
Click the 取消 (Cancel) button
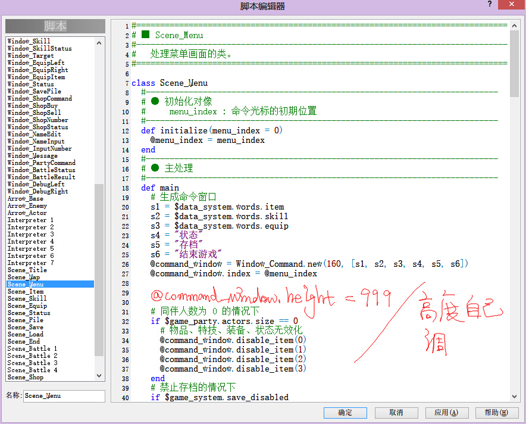coord(396,413)
